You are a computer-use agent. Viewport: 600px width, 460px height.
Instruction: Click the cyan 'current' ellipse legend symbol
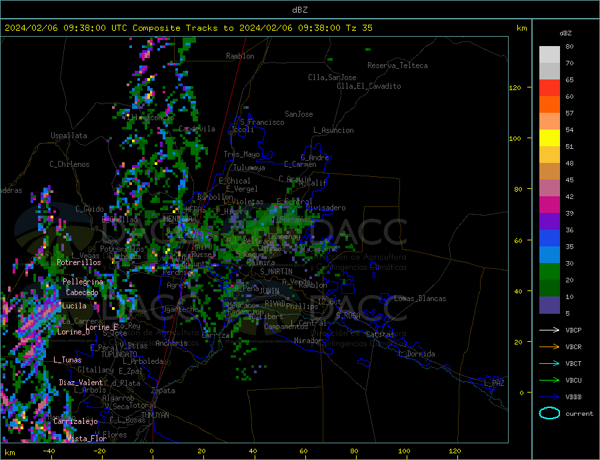[549, 413]
